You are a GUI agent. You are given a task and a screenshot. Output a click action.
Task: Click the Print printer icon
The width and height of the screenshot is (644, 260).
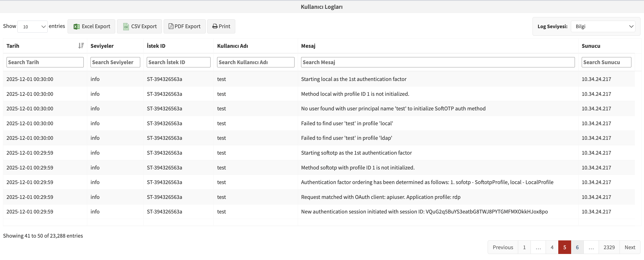pyautogui.click(x=215, y=26)
